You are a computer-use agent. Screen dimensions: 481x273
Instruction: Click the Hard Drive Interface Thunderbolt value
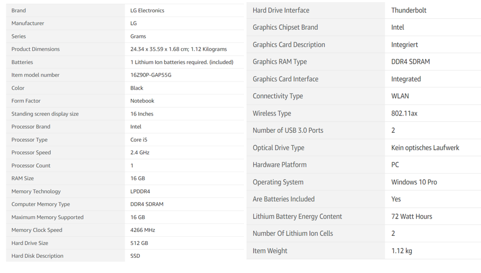coord(409,10)
